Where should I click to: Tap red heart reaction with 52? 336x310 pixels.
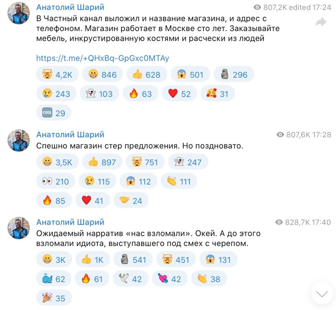tap(179, 94)
